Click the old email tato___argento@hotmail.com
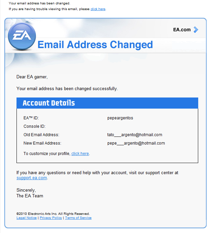This screenshot has height=233, width=211. pos(135,135)
